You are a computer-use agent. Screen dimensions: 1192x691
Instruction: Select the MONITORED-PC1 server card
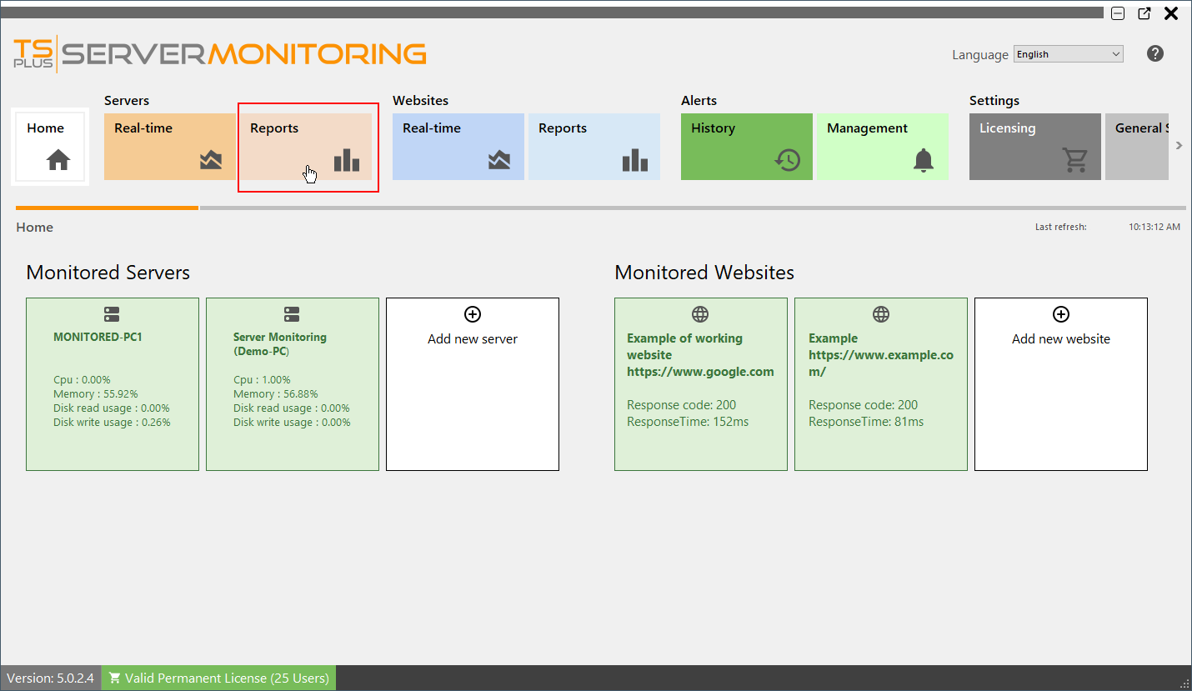tap(113, 383)
